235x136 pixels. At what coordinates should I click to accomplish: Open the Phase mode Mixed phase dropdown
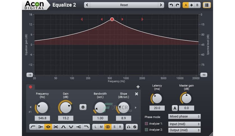coord(184,116)
